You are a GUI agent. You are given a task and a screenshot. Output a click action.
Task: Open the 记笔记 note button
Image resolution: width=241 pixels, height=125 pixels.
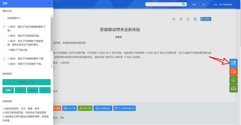(206, 19)
